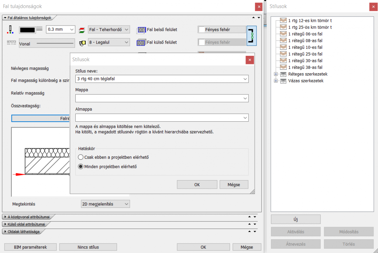
Task: Open the Mappa dropdown list
Action: coord(245,98)
